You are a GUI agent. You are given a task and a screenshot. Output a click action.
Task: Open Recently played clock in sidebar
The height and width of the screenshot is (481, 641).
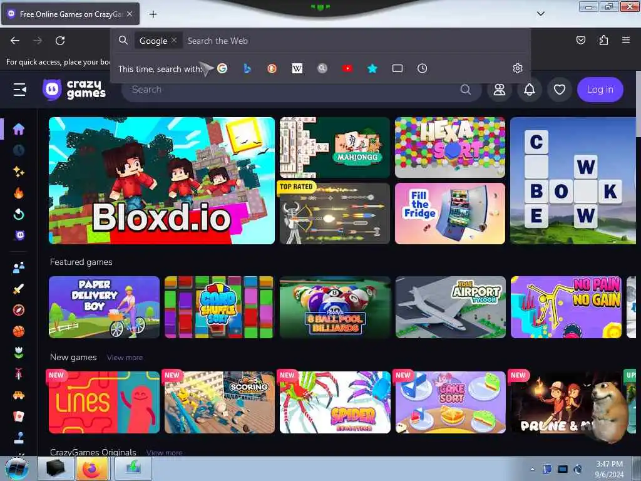click(18, 150)
